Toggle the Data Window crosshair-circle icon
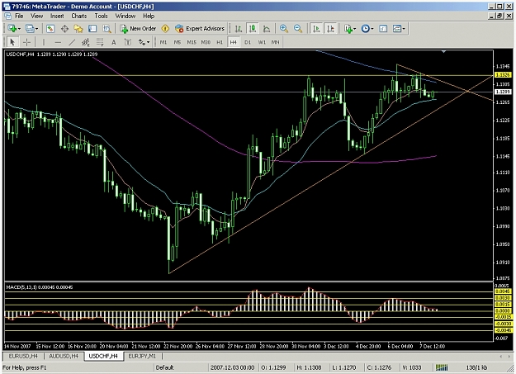The height and width of the screenshot is (374, 516). click(x=64, y=29)
